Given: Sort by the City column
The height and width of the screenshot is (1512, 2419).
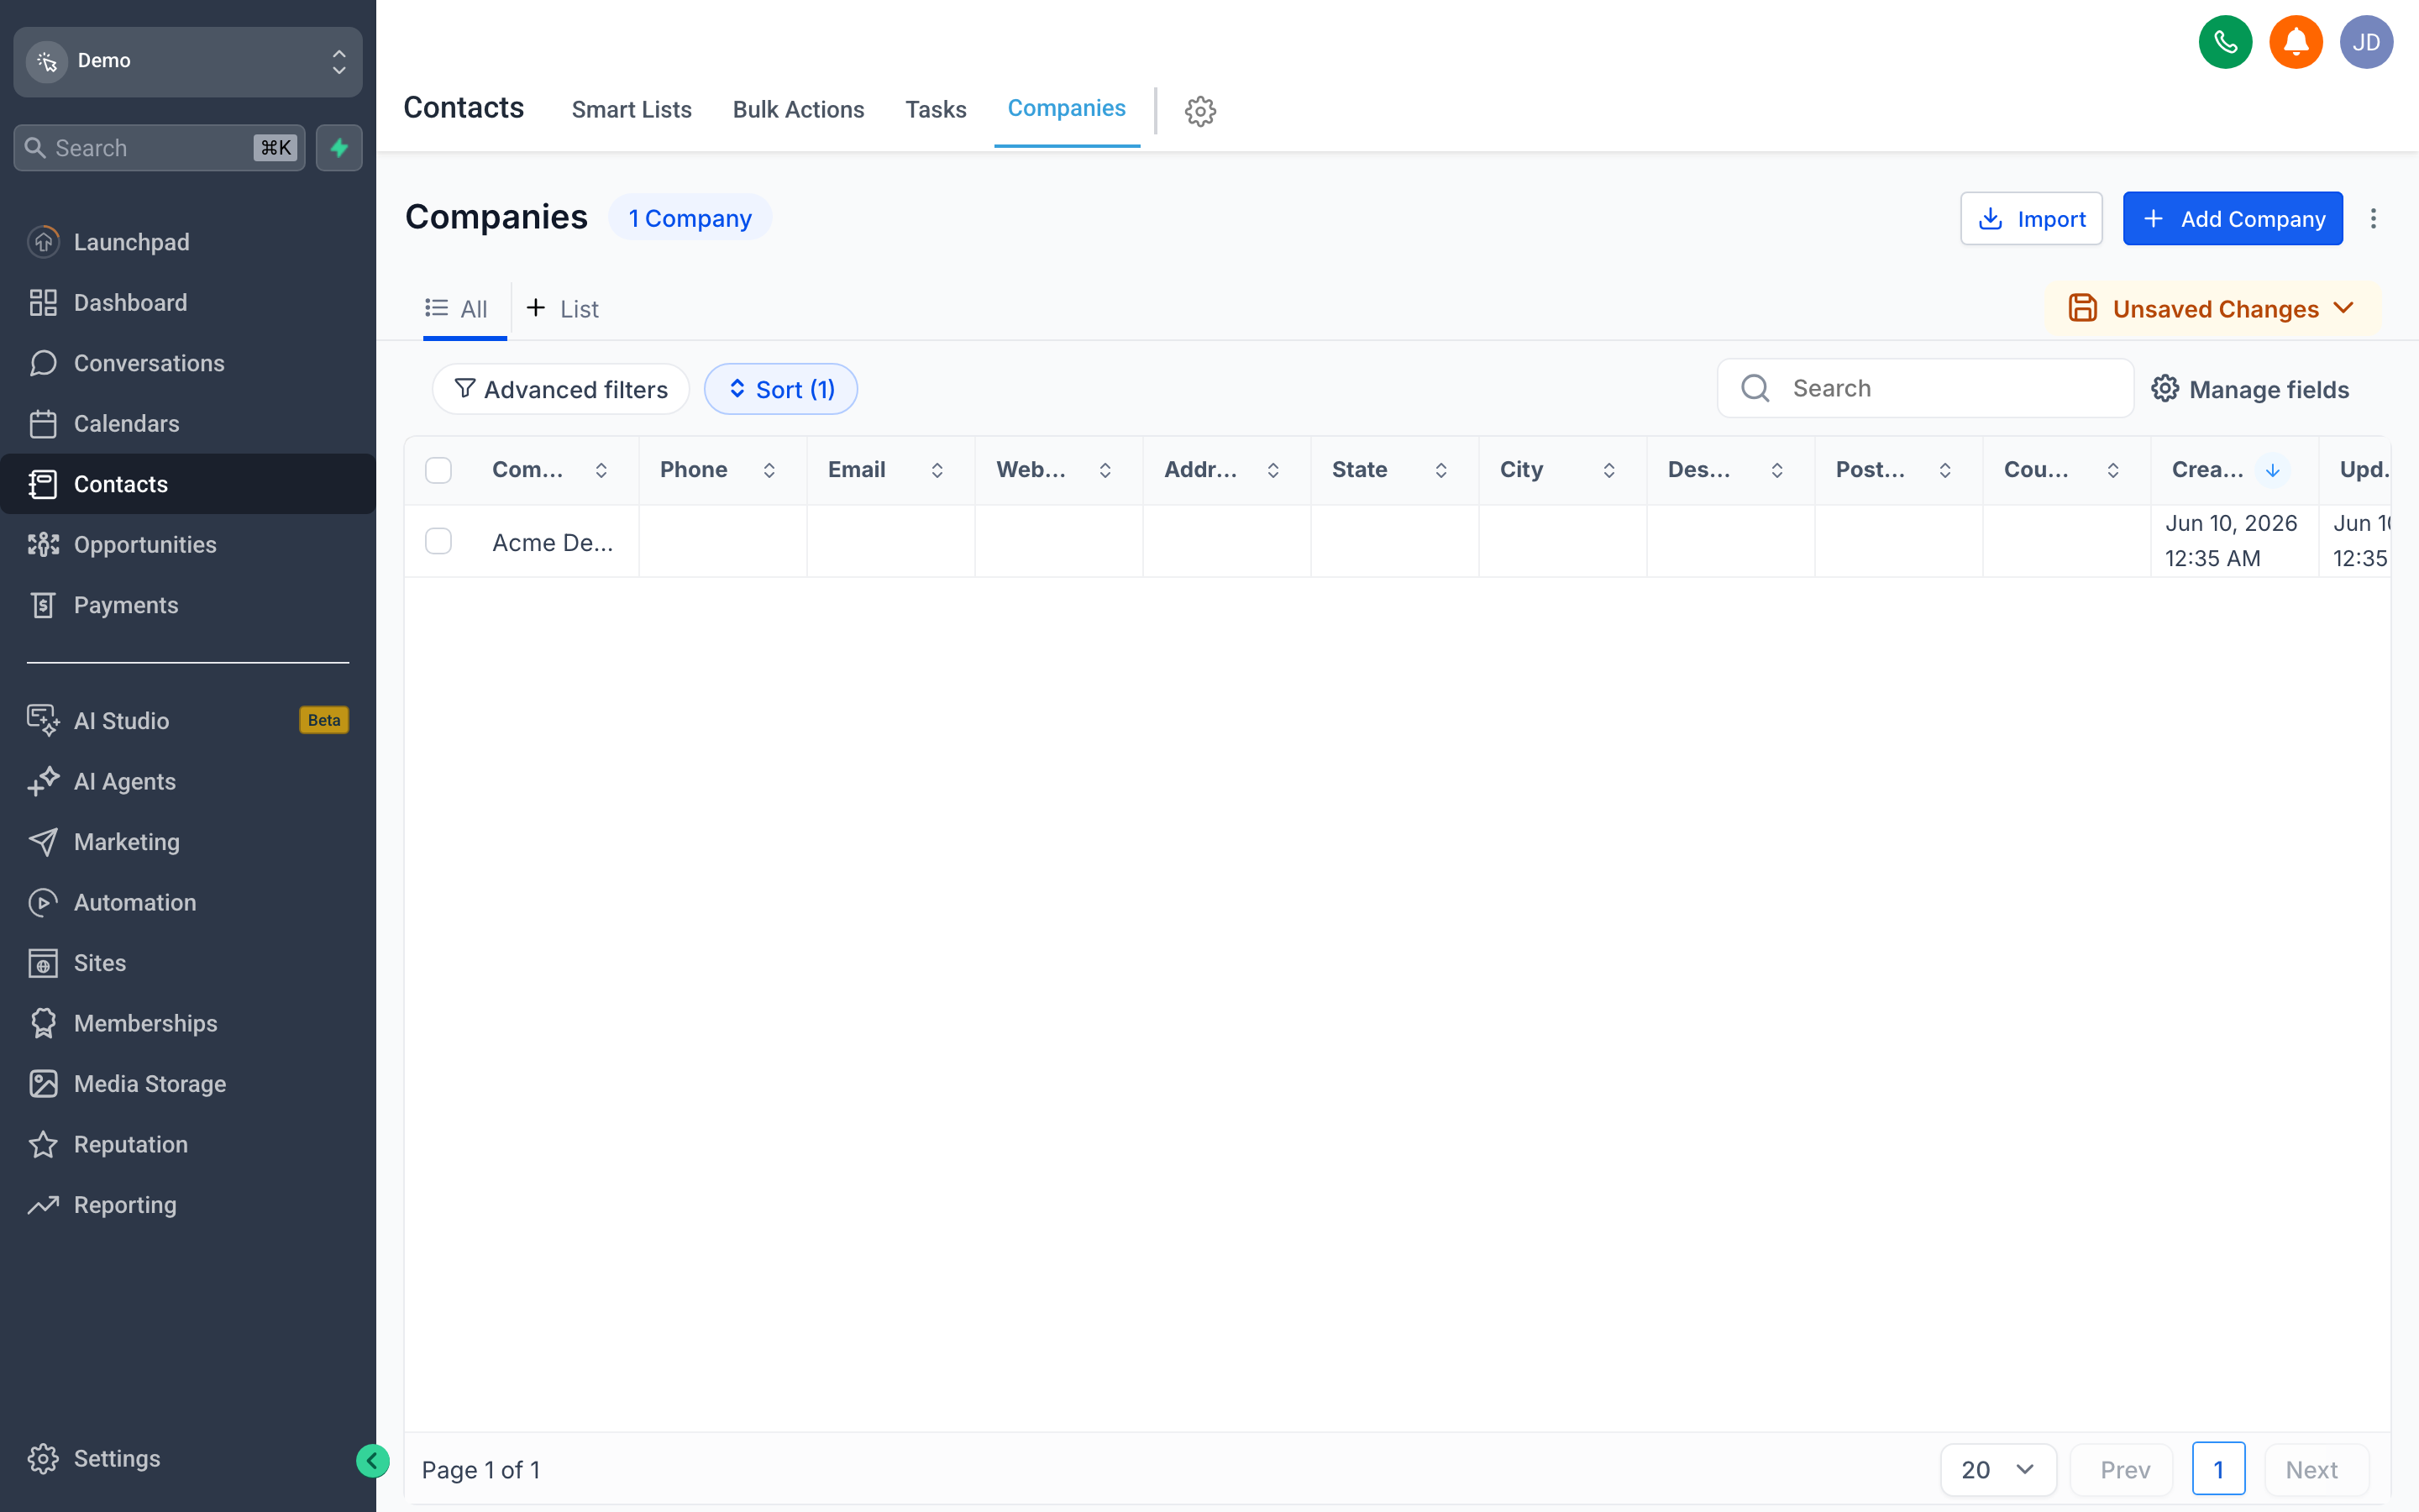Looking at the screenshot, I should (1608, 470).
